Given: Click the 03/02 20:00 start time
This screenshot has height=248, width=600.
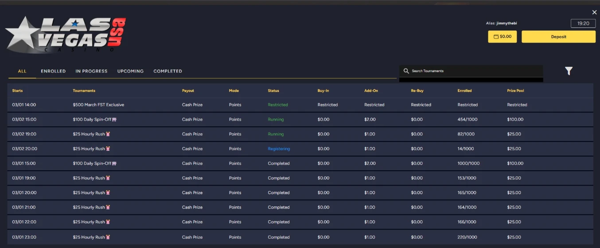Looking at the screenshot, I should (x=24, y=149).
